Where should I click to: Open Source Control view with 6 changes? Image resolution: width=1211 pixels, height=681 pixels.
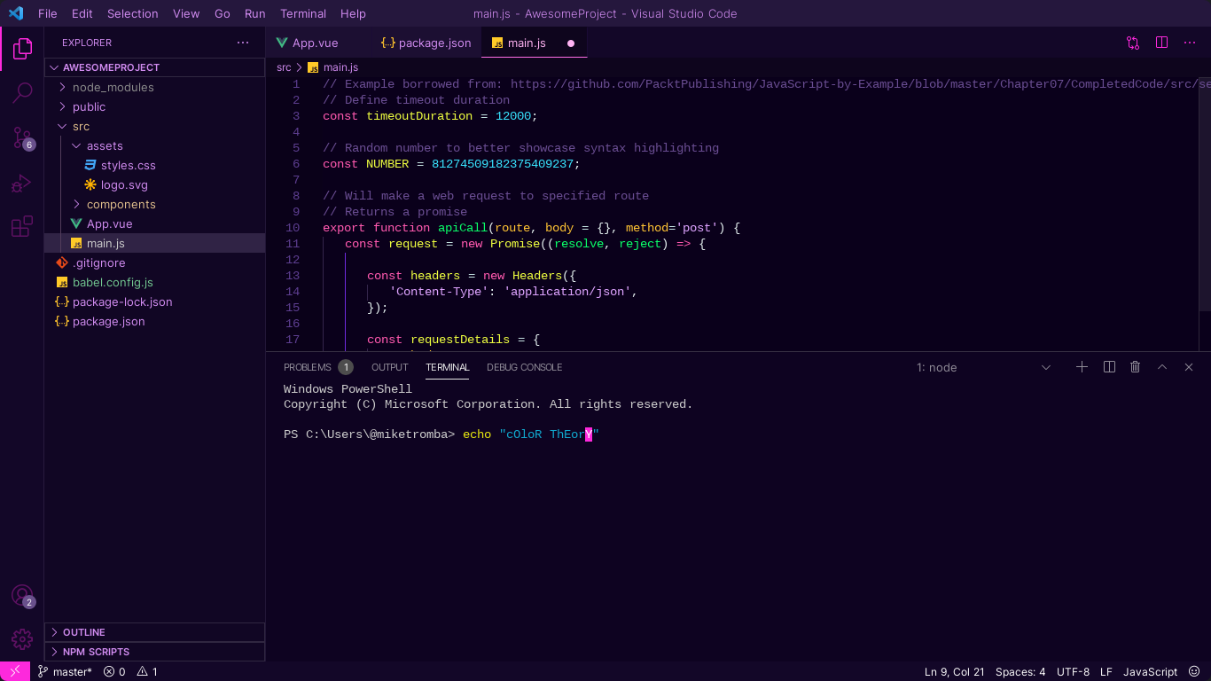[x=22, y=137]
